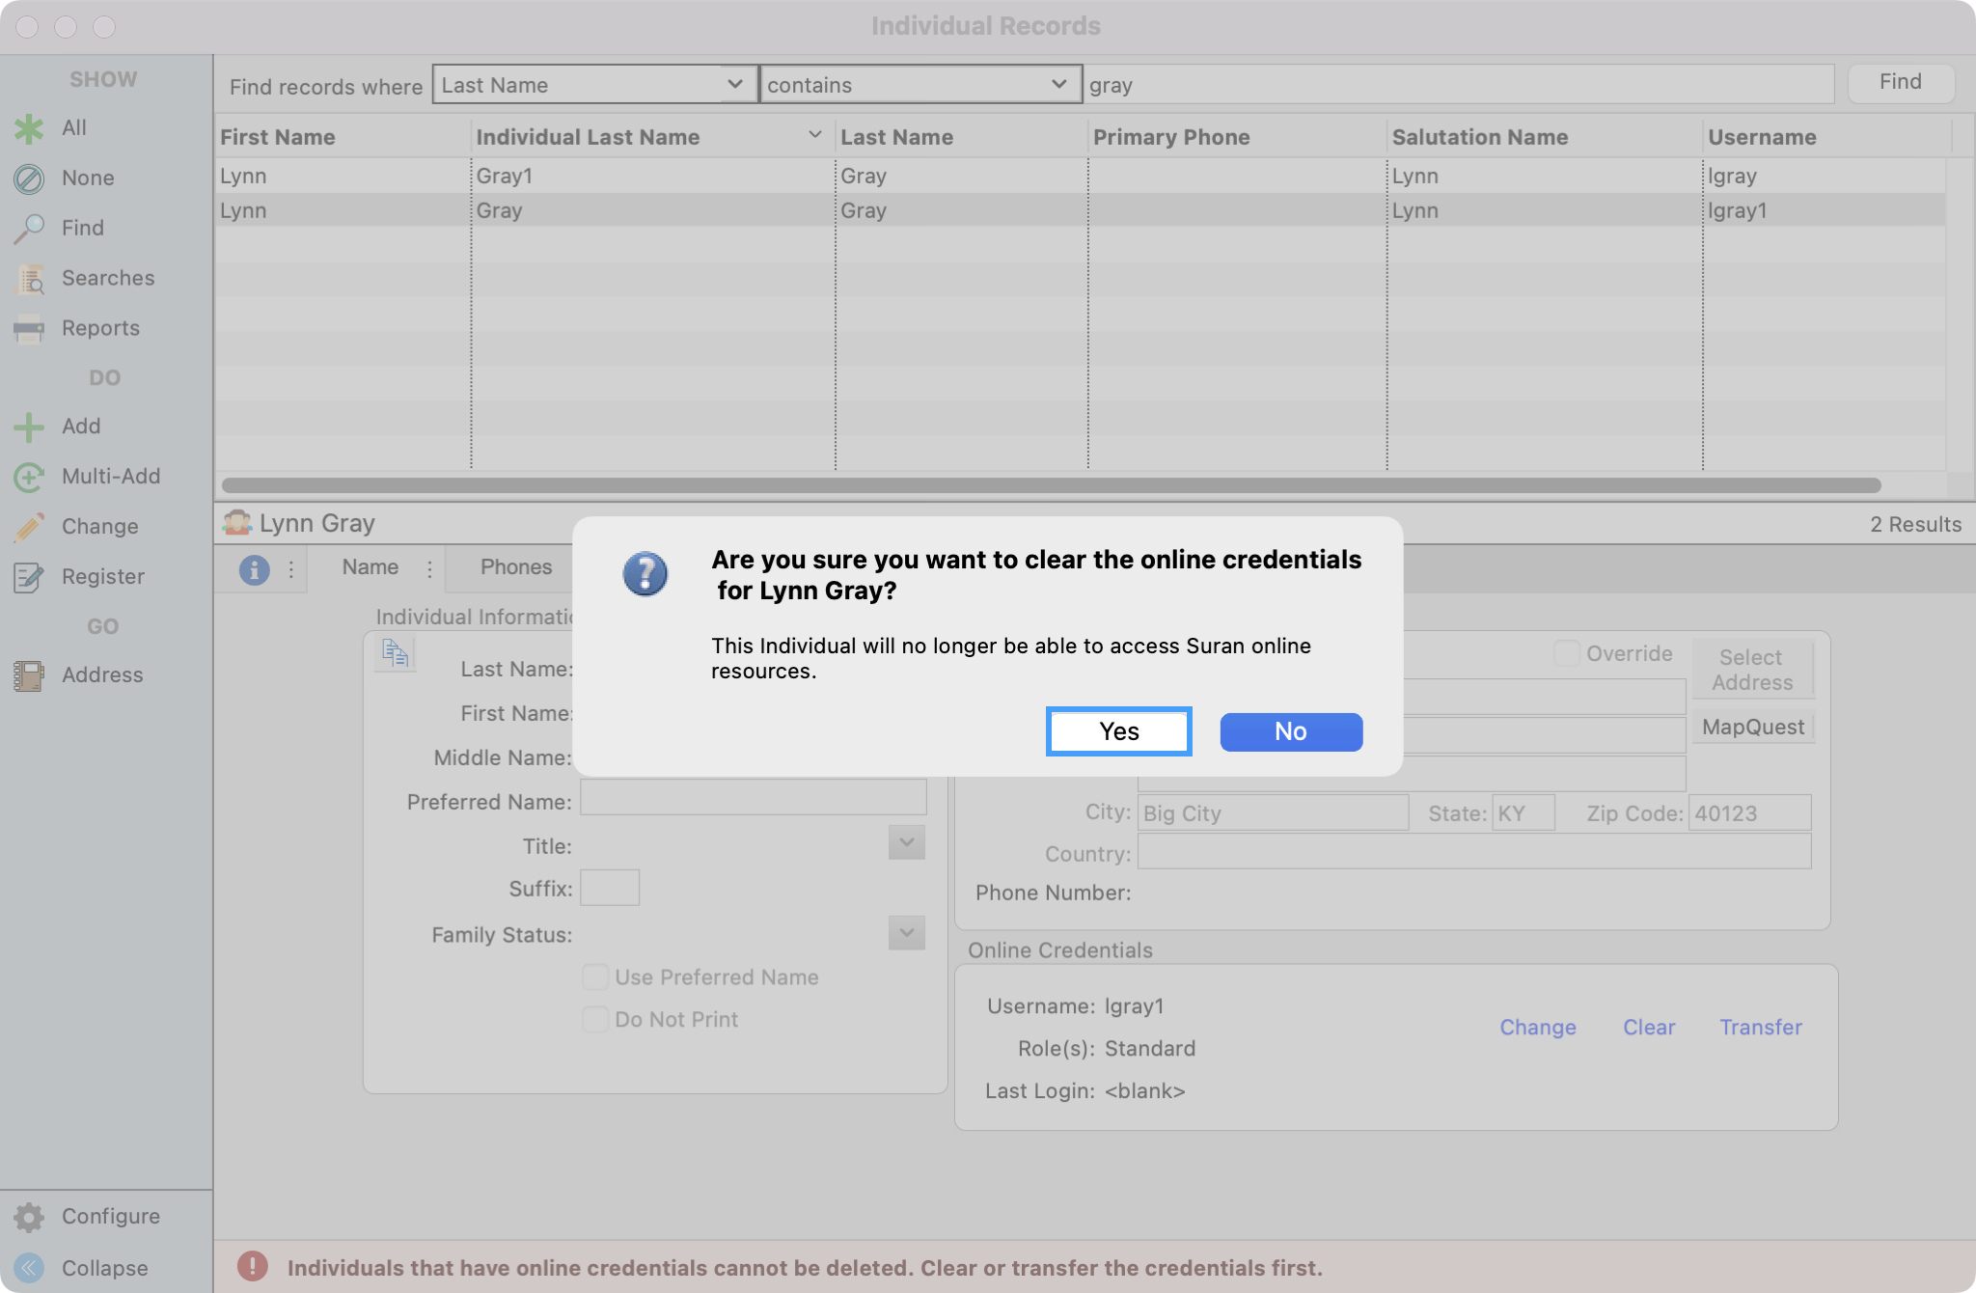Click the None show icon
Image resolution: width=1976 pixels, height=1293 pixels.
pyautogui.click(x=29, y=179)
